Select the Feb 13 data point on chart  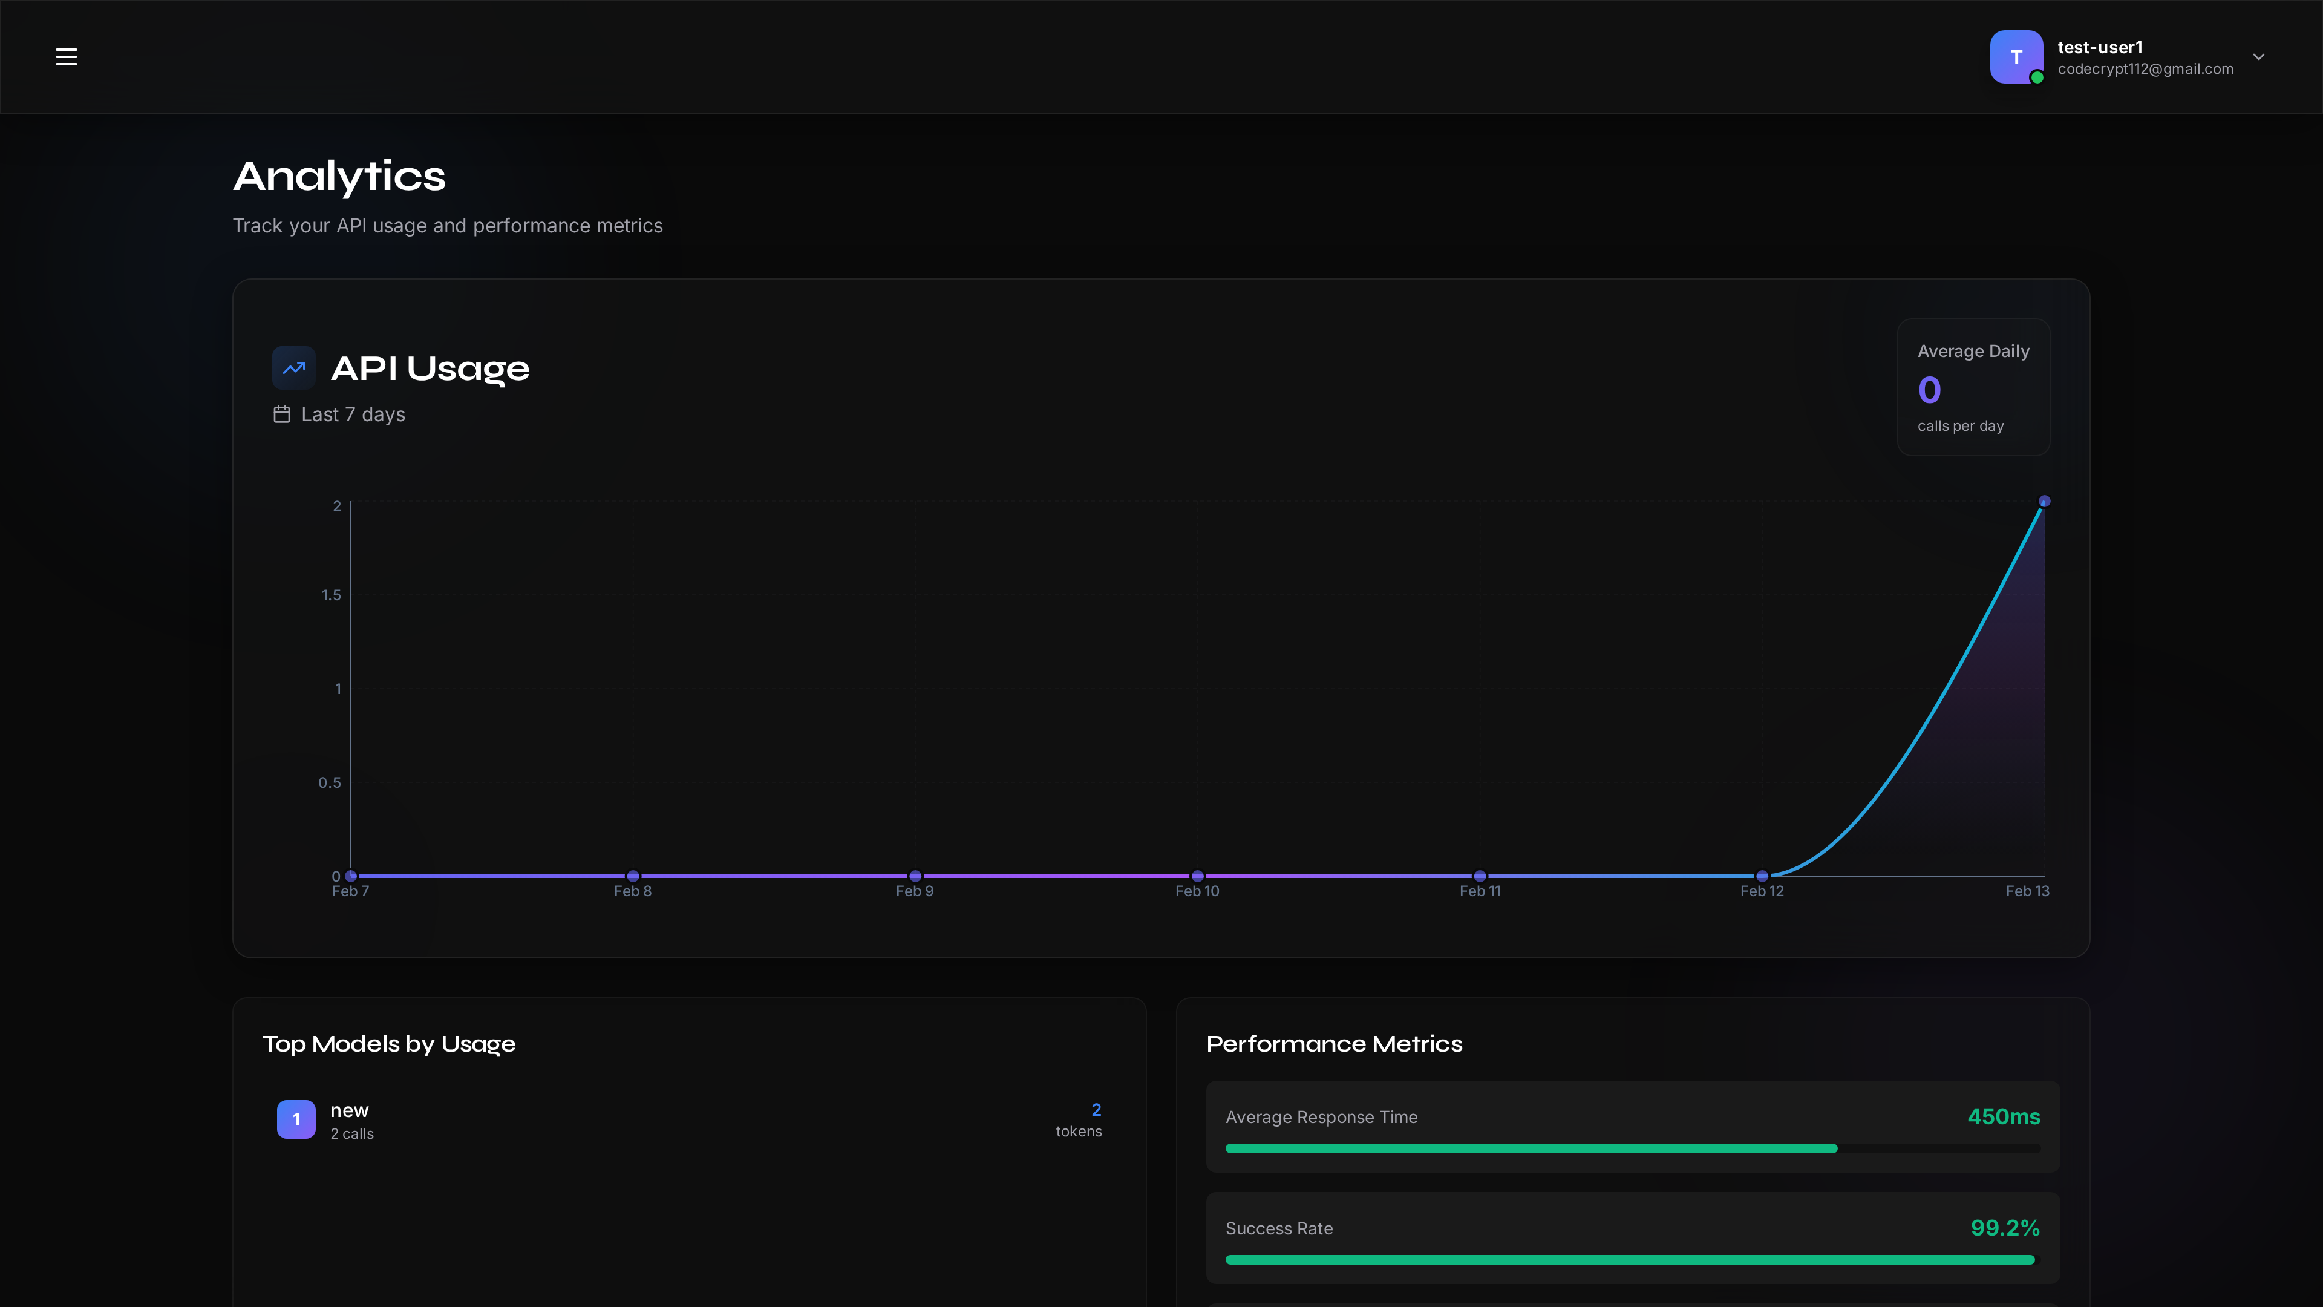point(2044,502)
